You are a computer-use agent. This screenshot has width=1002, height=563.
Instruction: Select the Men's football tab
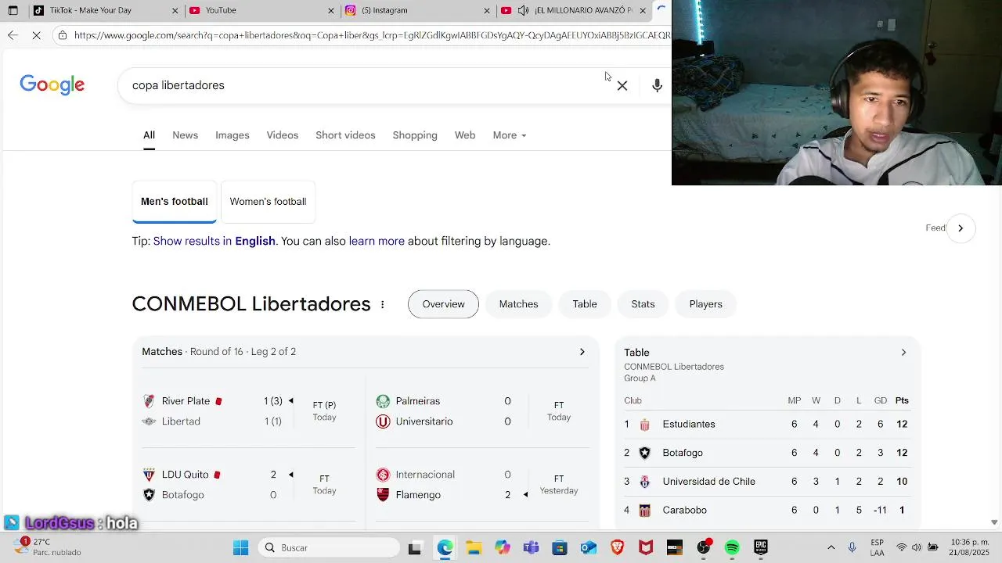pos(174,202)
